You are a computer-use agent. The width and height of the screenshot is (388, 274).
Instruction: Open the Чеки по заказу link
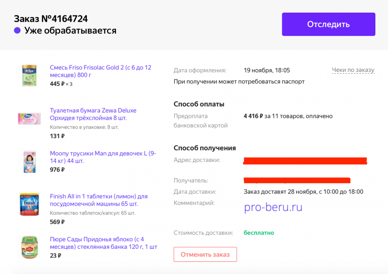click(353, 70)
